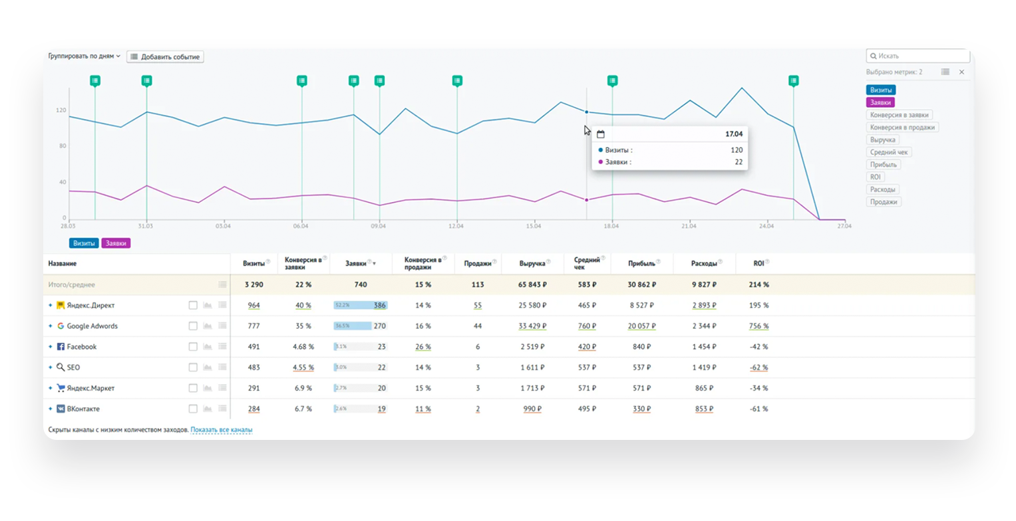Screen dimensions: 1016x521
Task: Clear selected metrics with the X icon
Action: [x=961, y=72]
